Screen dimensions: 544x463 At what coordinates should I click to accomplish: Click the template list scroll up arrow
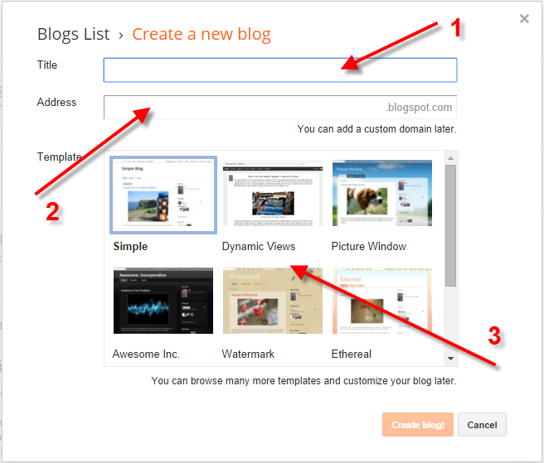click(450, 158)
